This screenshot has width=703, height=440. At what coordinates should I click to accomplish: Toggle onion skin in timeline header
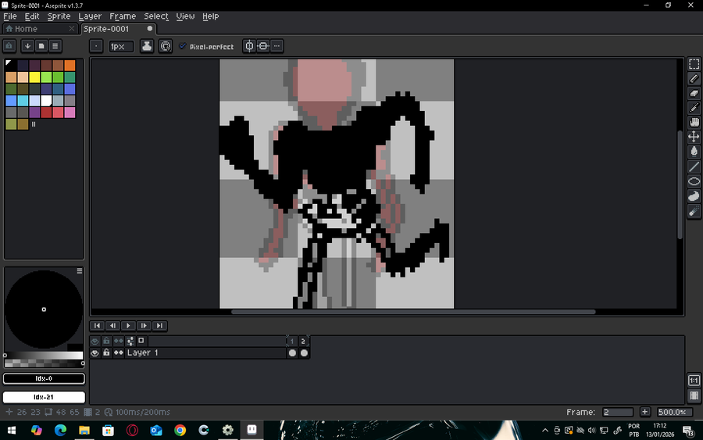click(141, 341)
